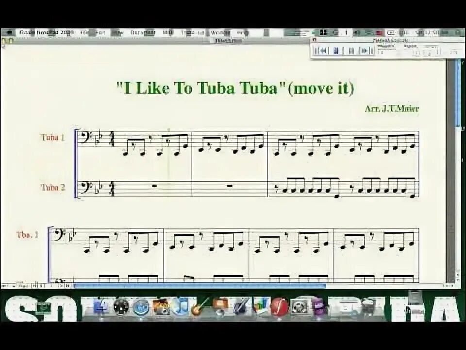466x350 pixels.
Task: Open the Finale NotePad 2009 application menu
Action: (x=46, y=33)
